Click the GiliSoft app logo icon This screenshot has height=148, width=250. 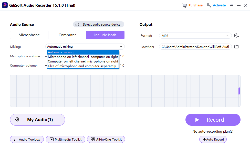coord(5,5)
